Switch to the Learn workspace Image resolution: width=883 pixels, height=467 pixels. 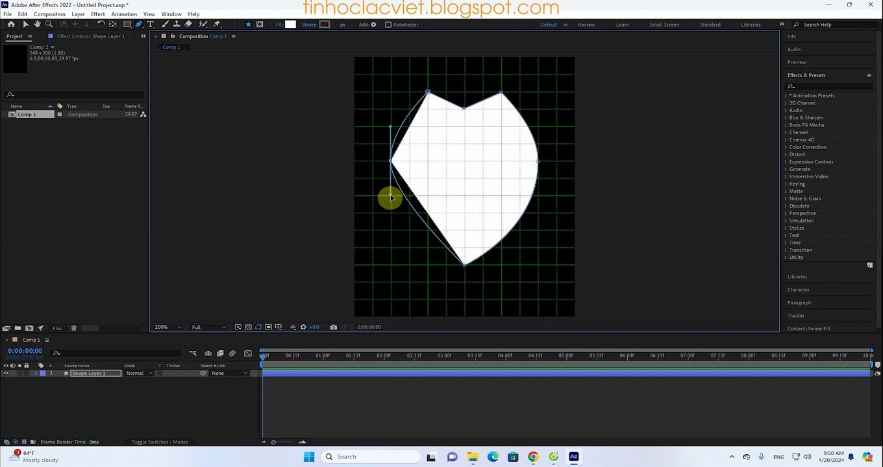622,25
